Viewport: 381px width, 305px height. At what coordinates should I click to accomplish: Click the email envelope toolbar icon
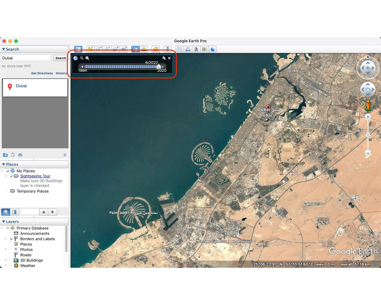(179, 49)
